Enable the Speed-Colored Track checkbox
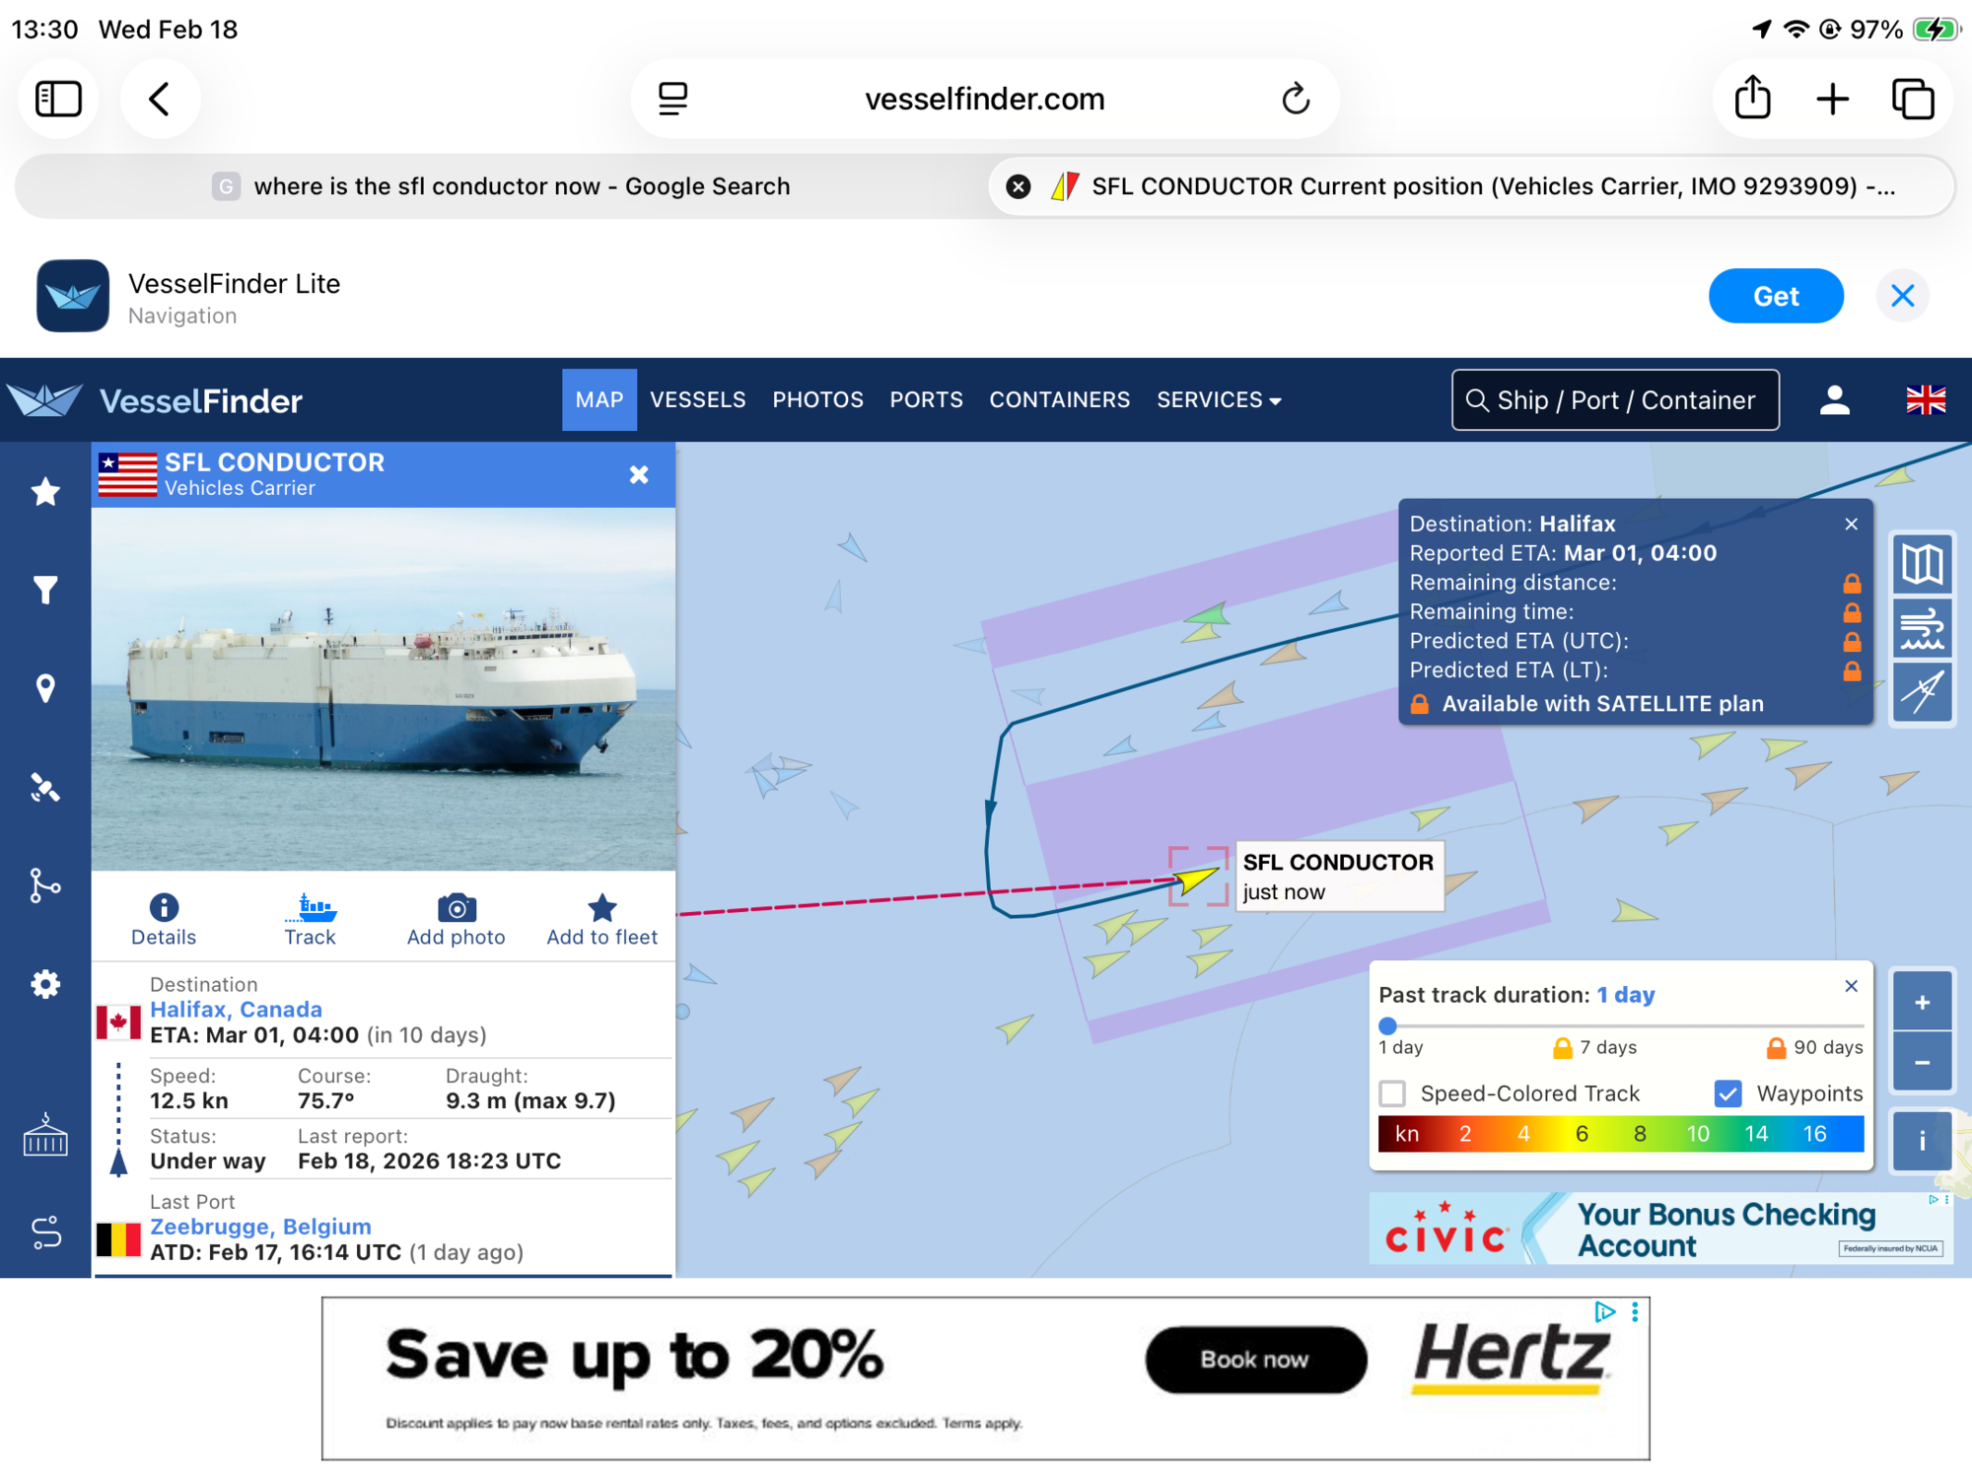 click(x=1392, y=1093)
